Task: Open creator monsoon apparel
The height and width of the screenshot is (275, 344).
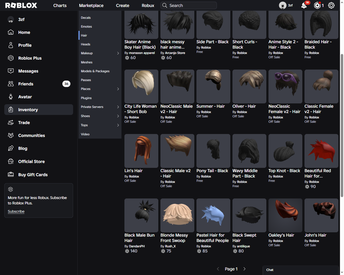Action: point(142,53)
